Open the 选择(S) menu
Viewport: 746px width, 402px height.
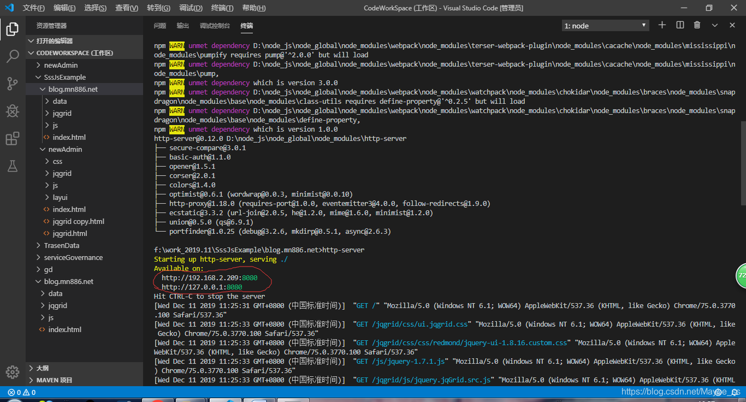point(96,8)
